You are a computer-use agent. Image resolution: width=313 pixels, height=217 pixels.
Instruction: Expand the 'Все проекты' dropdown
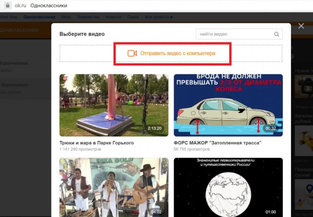[159, 17]
